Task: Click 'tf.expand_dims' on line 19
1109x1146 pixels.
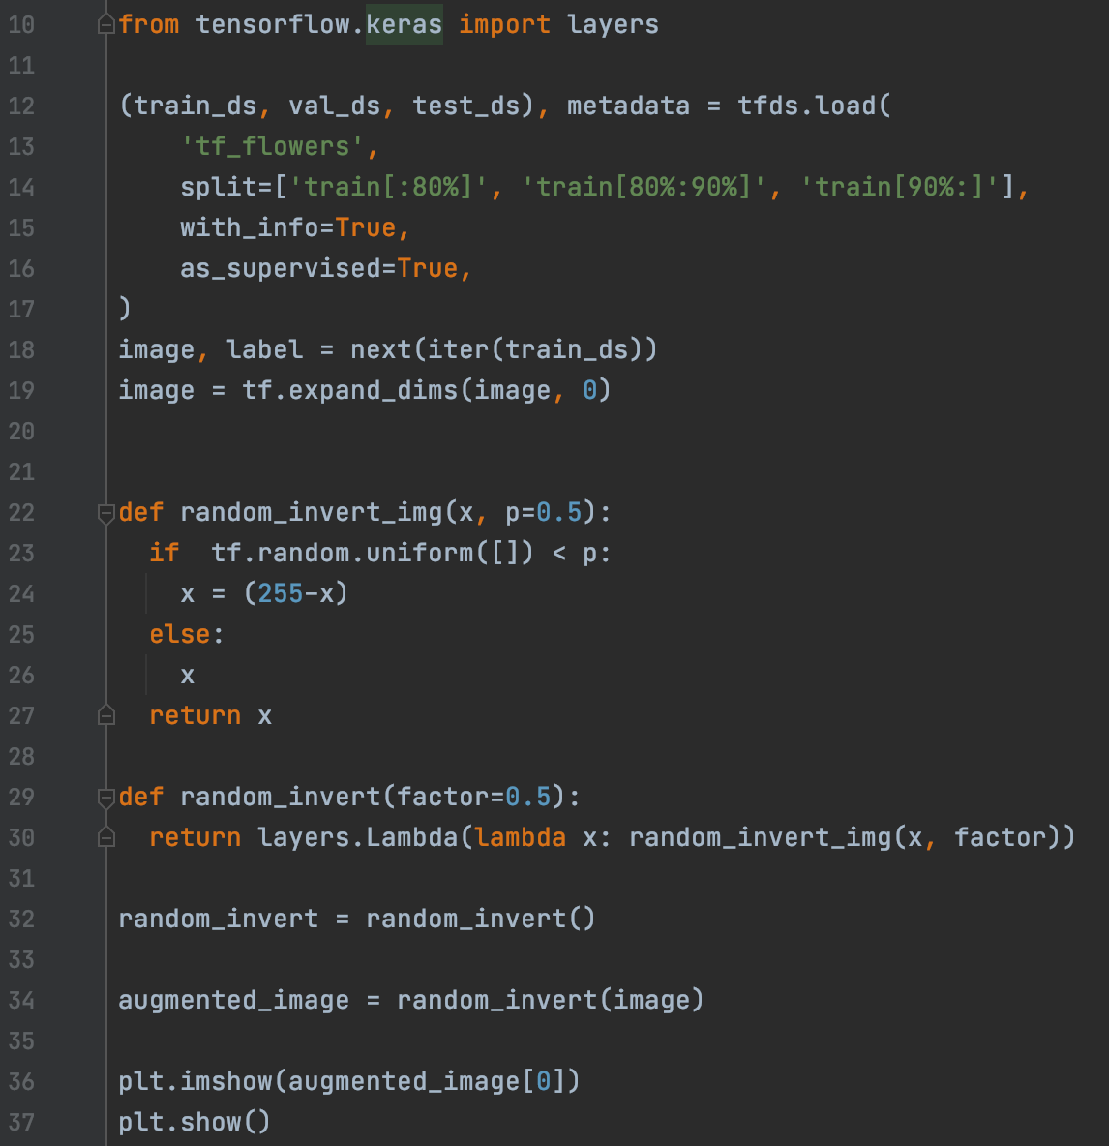Action: [350, 390]
